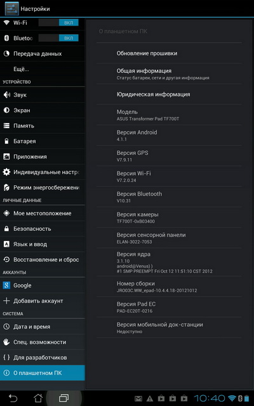
Task: Tap the Номер сборки build number
Action: point(169,287)
